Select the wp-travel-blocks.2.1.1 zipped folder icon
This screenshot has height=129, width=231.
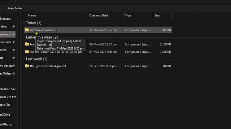coord(27,30)
